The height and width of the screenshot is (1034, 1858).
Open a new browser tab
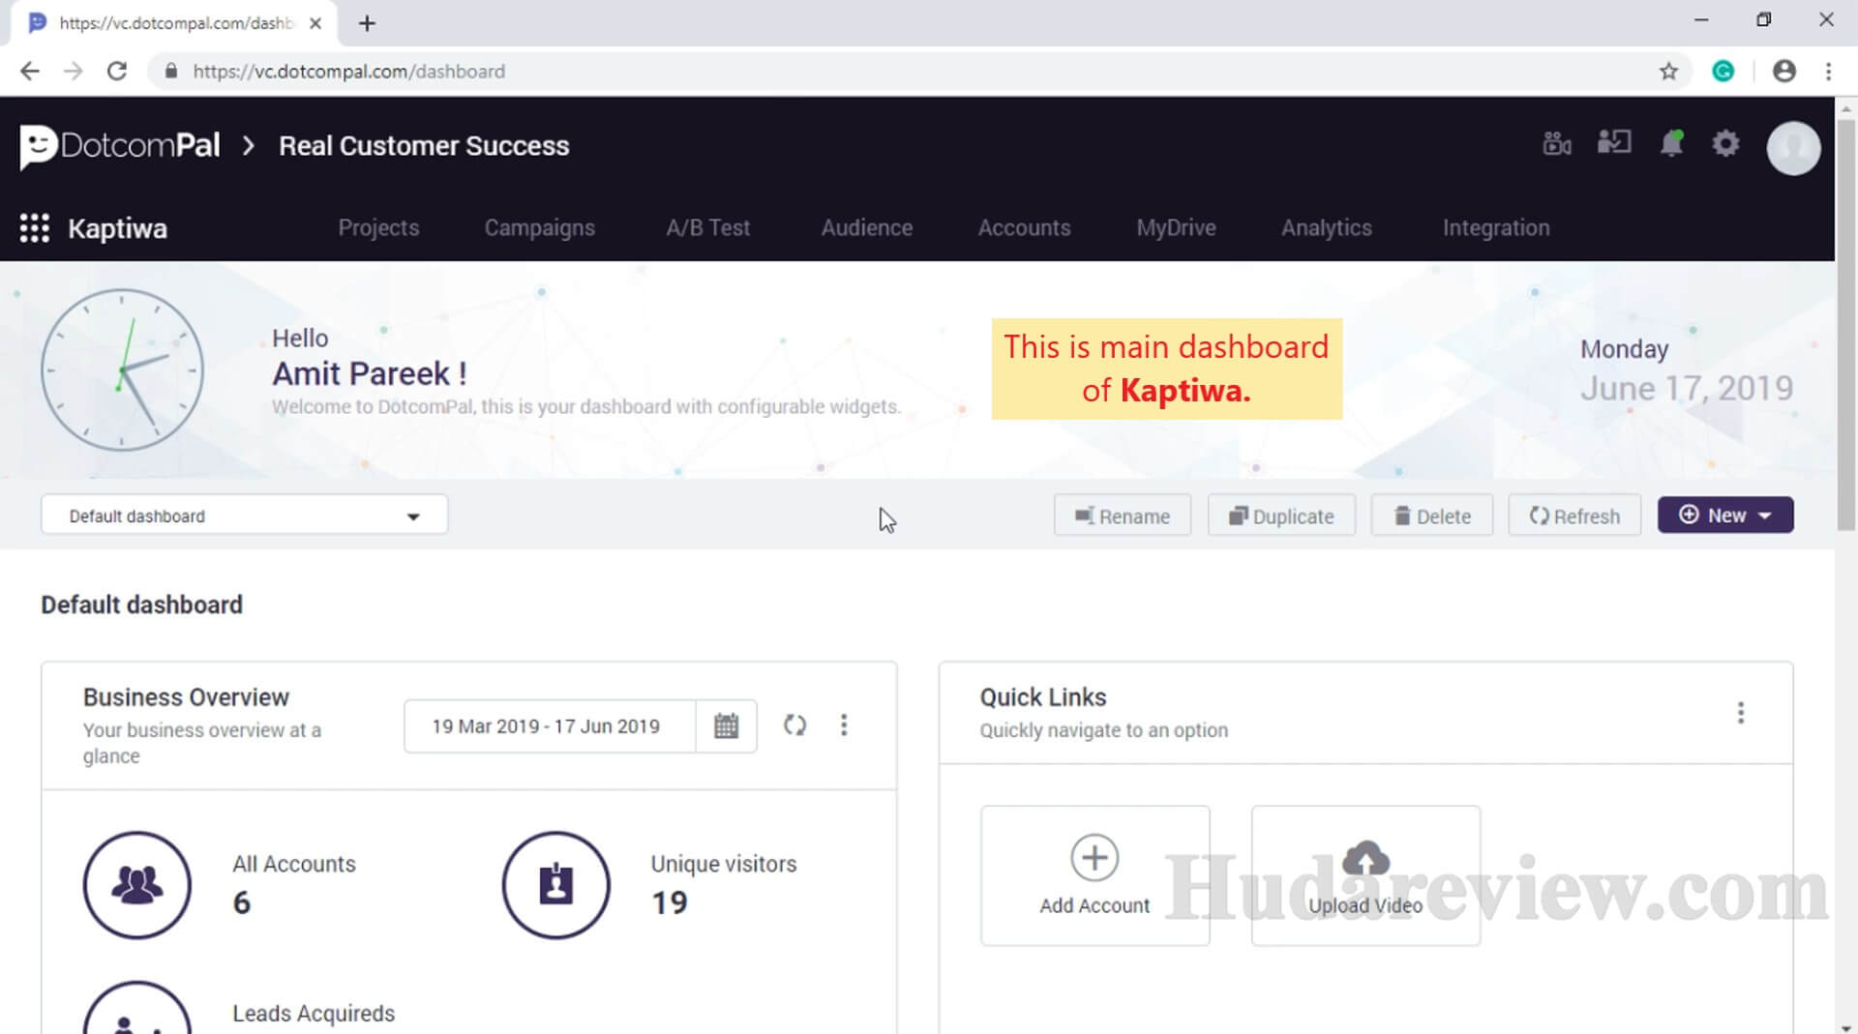[x=367, y=23]
